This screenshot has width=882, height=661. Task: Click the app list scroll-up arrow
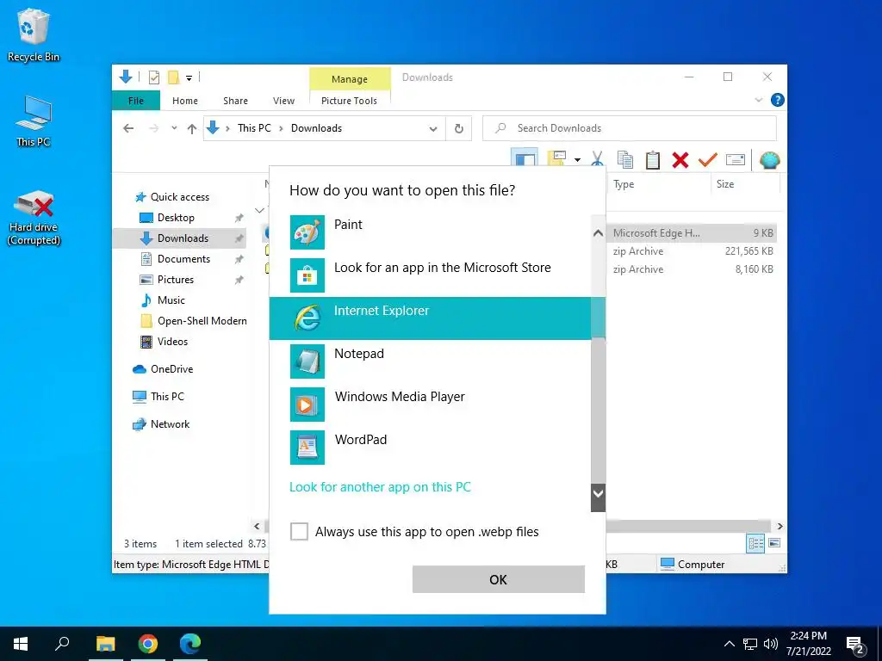[x=598, y=232]
